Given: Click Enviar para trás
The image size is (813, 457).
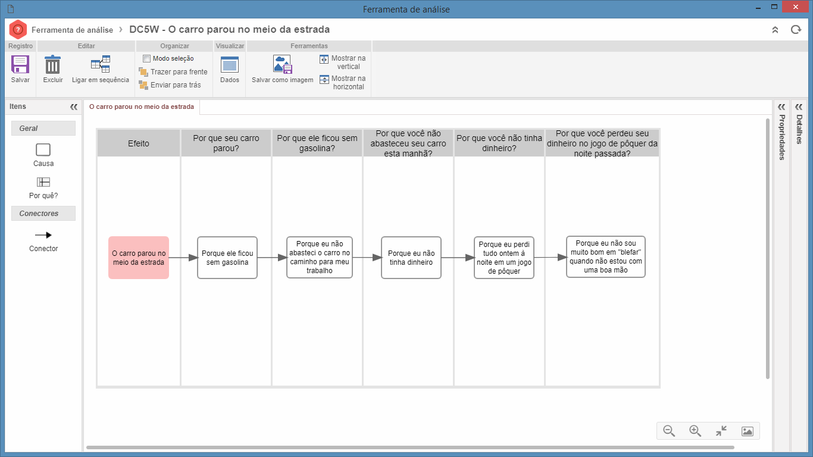Looking at the screenshot, I should pos(170,85).
